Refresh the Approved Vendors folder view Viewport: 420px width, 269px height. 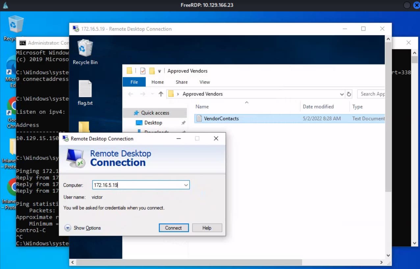coord(349,94)
